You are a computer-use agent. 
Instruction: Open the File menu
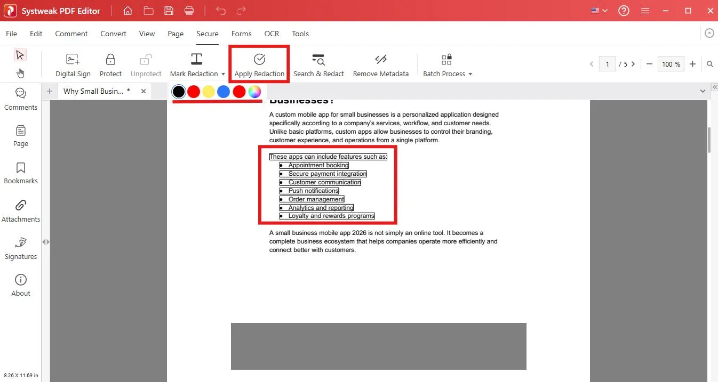tap(11, 34)
